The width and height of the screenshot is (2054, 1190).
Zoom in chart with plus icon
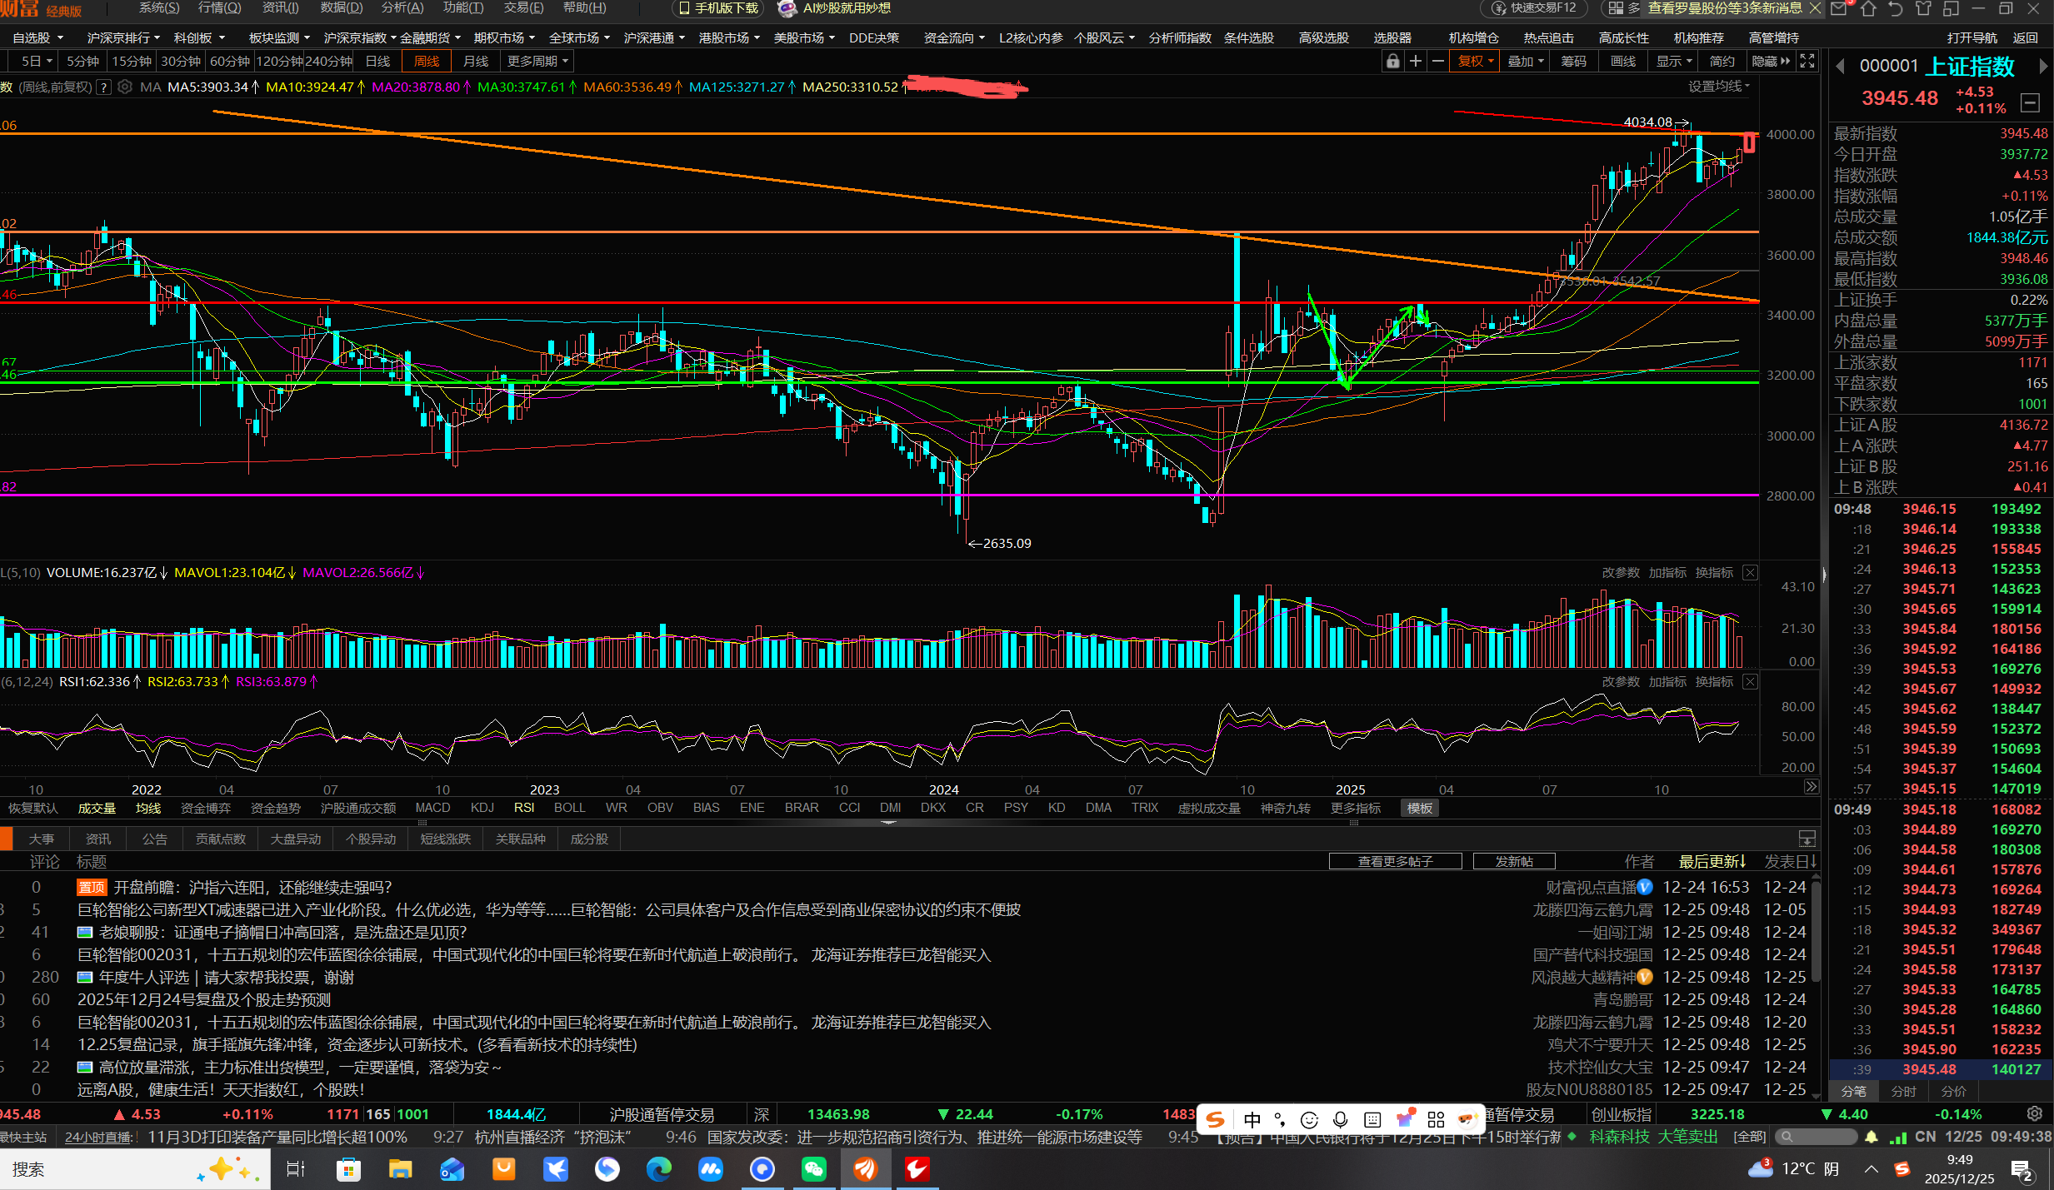(x=1415, y=62)
